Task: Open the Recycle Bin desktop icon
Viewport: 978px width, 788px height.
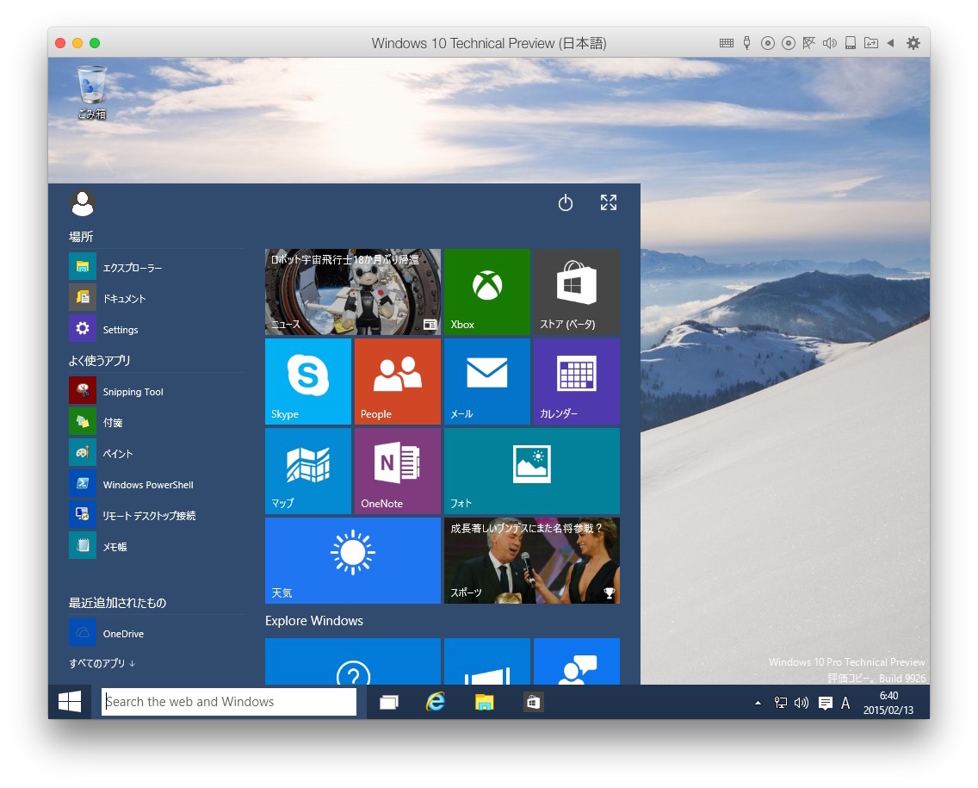Action: 91,92
